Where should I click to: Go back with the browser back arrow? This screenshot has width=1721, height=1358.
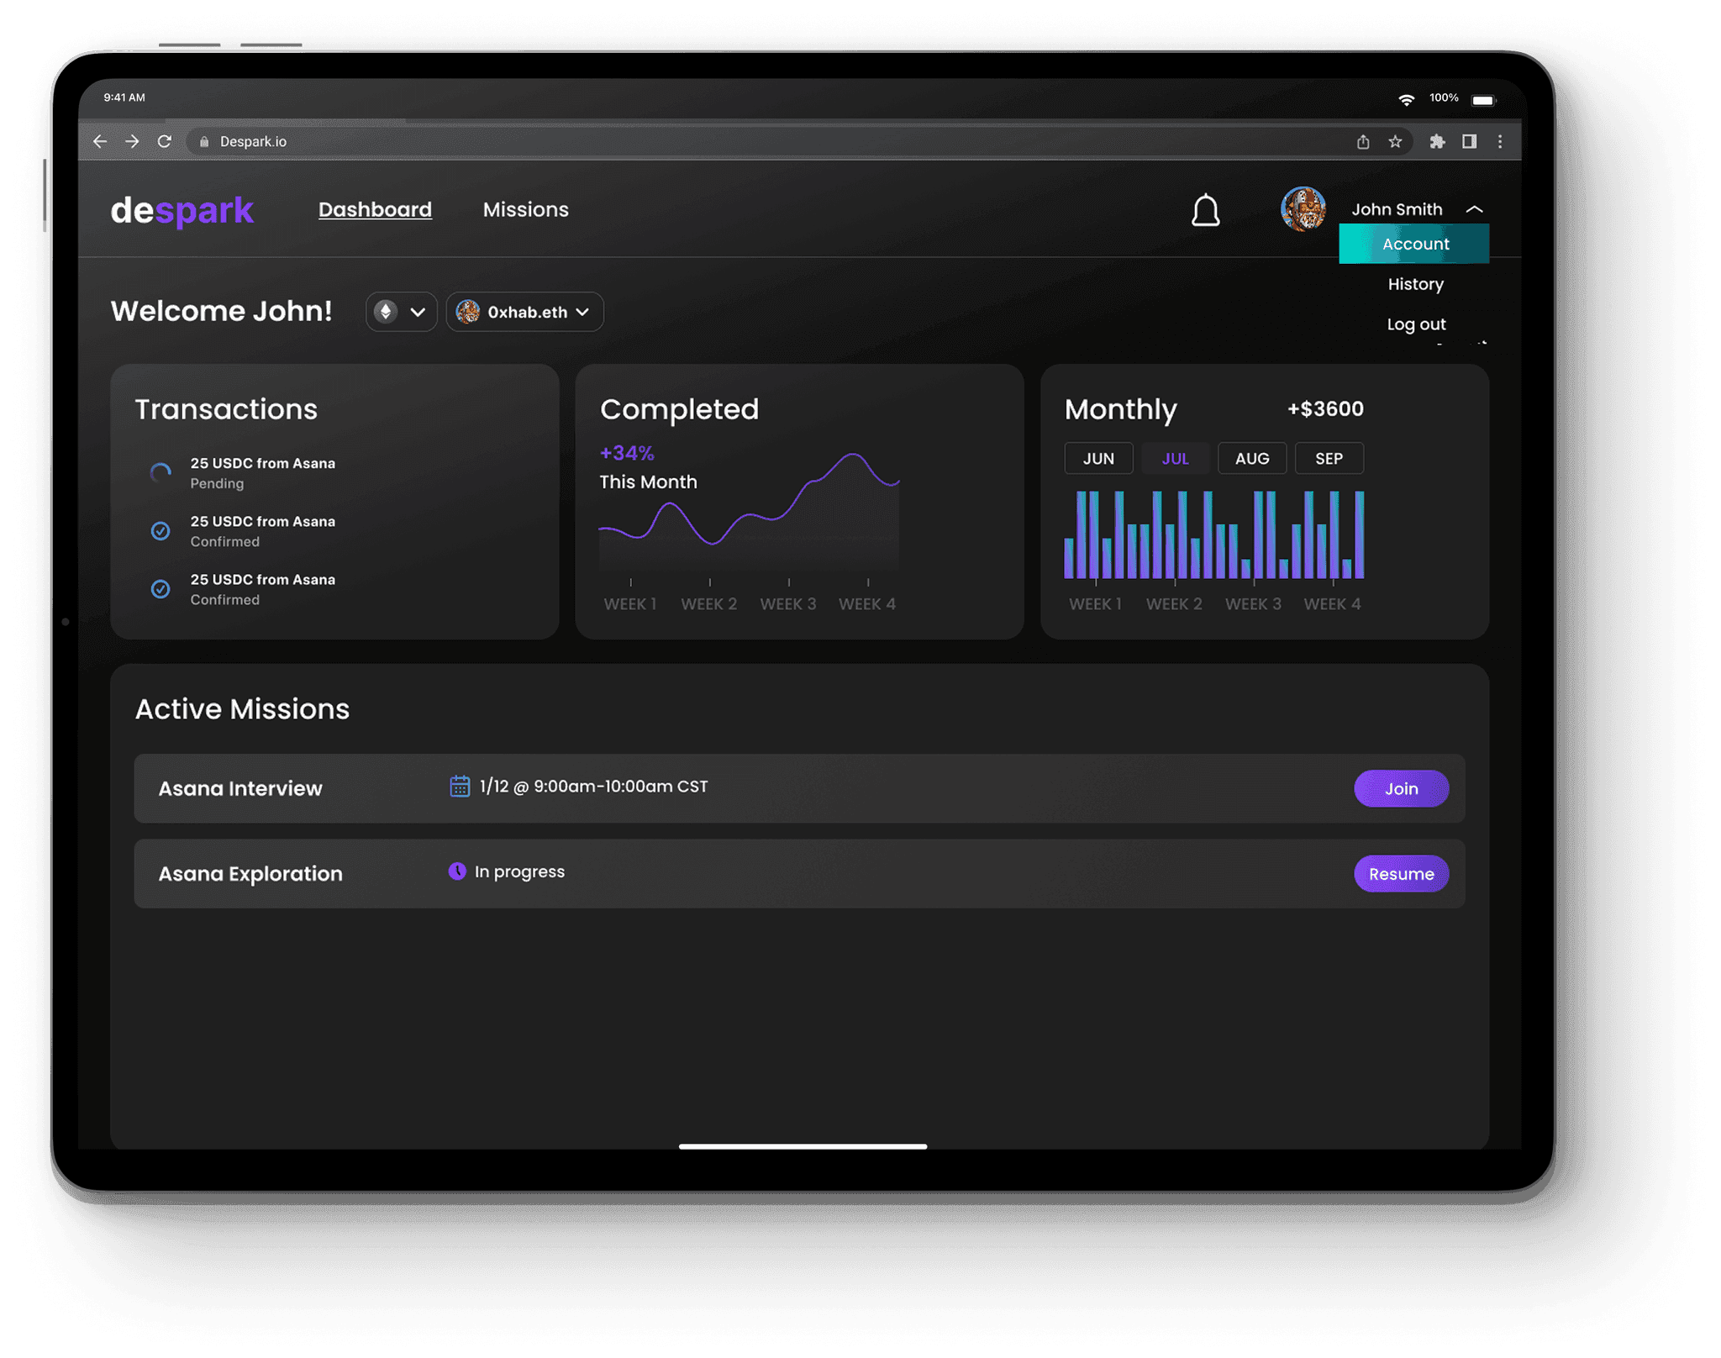100,141
